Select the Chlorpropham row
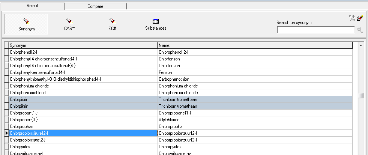368x155 pixels. pos(83,126)
